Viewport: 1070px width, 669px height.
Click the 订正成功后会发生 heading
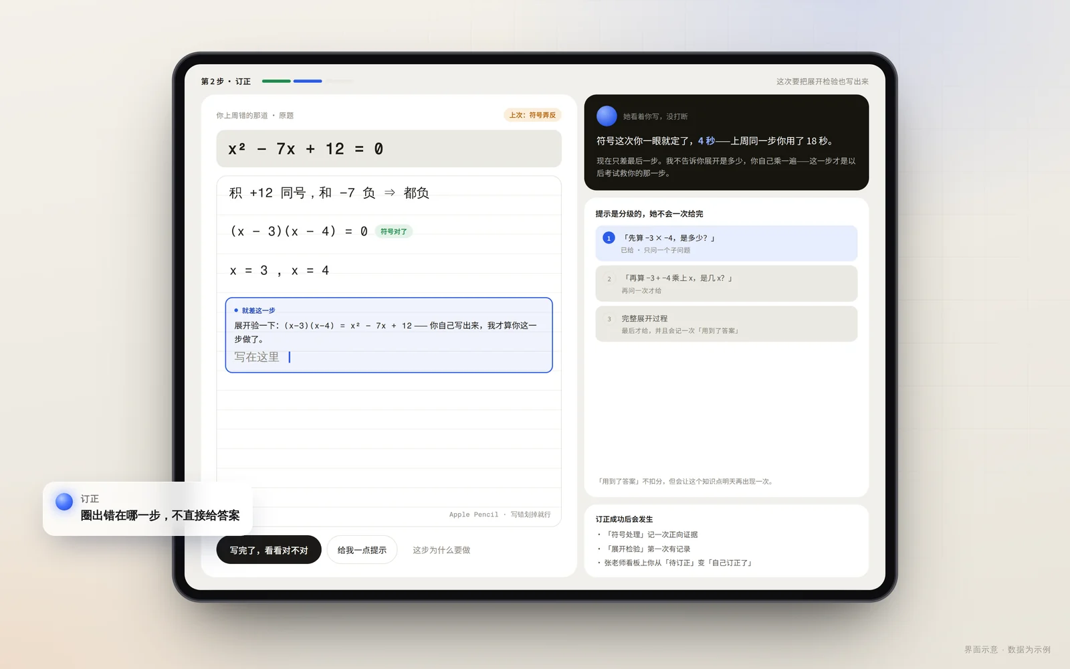[624, 519]
